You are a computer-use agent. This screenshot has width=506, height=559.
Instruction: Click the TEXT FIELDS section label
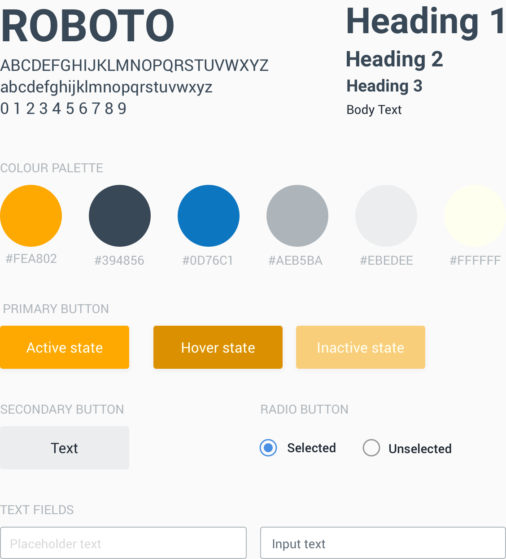37,510
